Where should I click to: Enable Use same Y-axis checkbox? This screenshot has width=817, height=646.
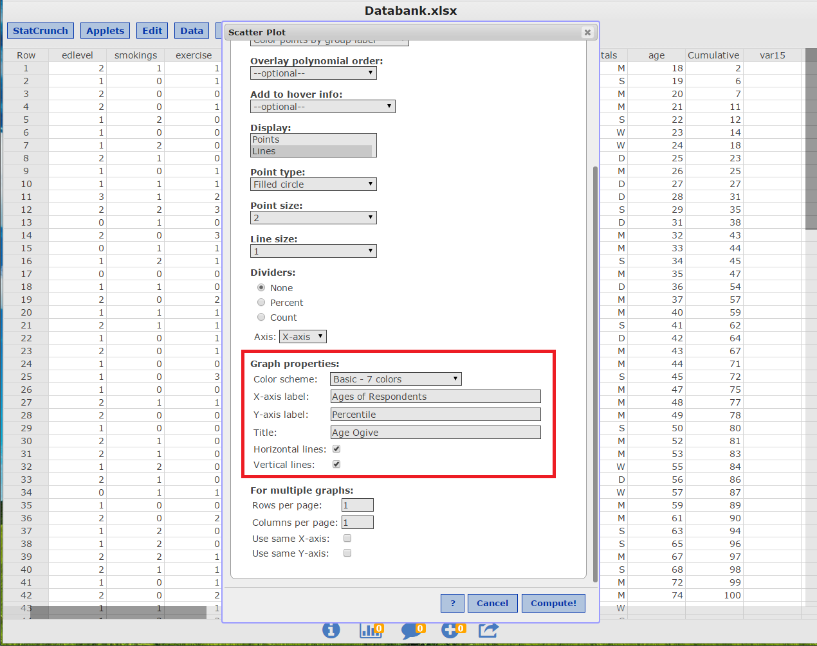point(347,553)
